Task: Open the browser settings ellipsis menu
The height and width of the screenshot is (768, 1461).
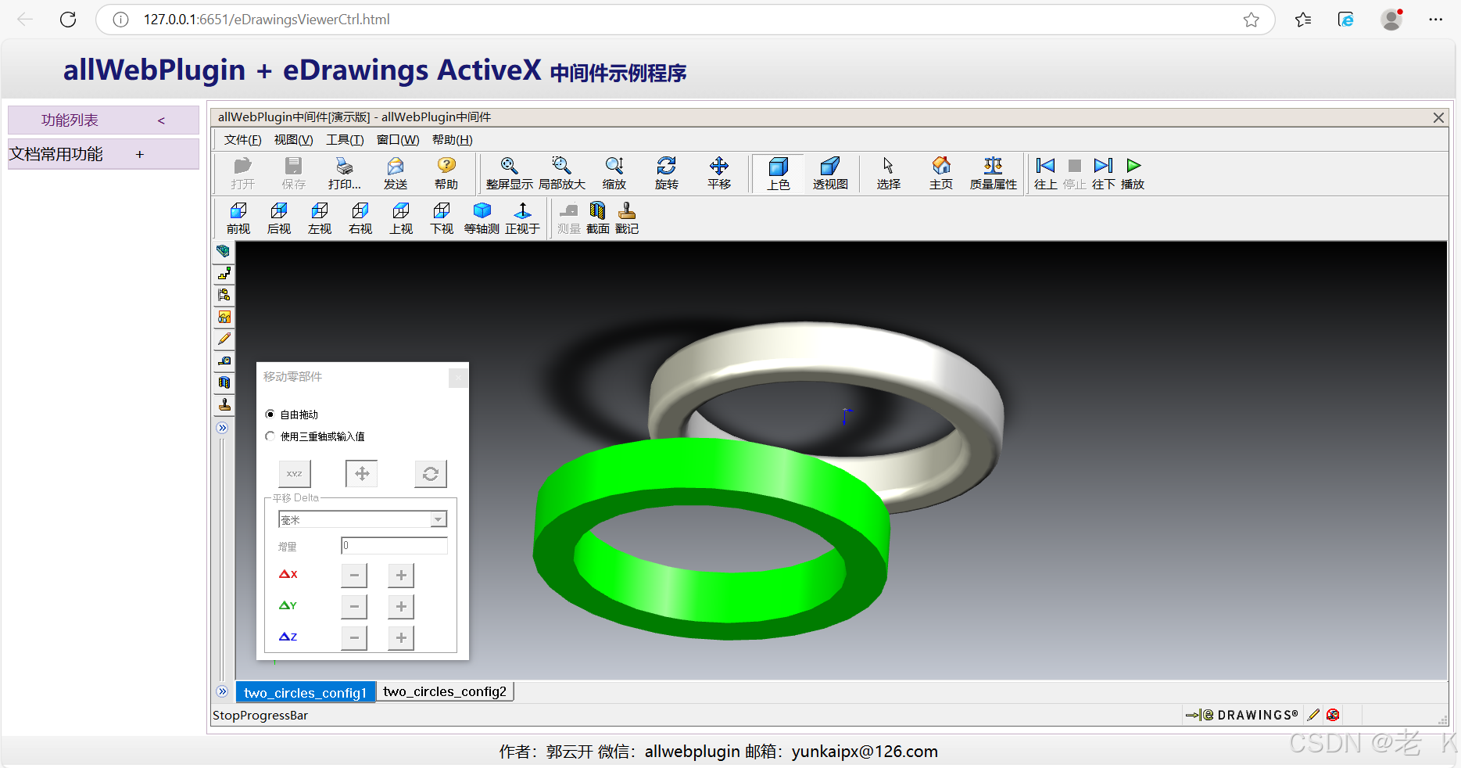Action: 1435,20
